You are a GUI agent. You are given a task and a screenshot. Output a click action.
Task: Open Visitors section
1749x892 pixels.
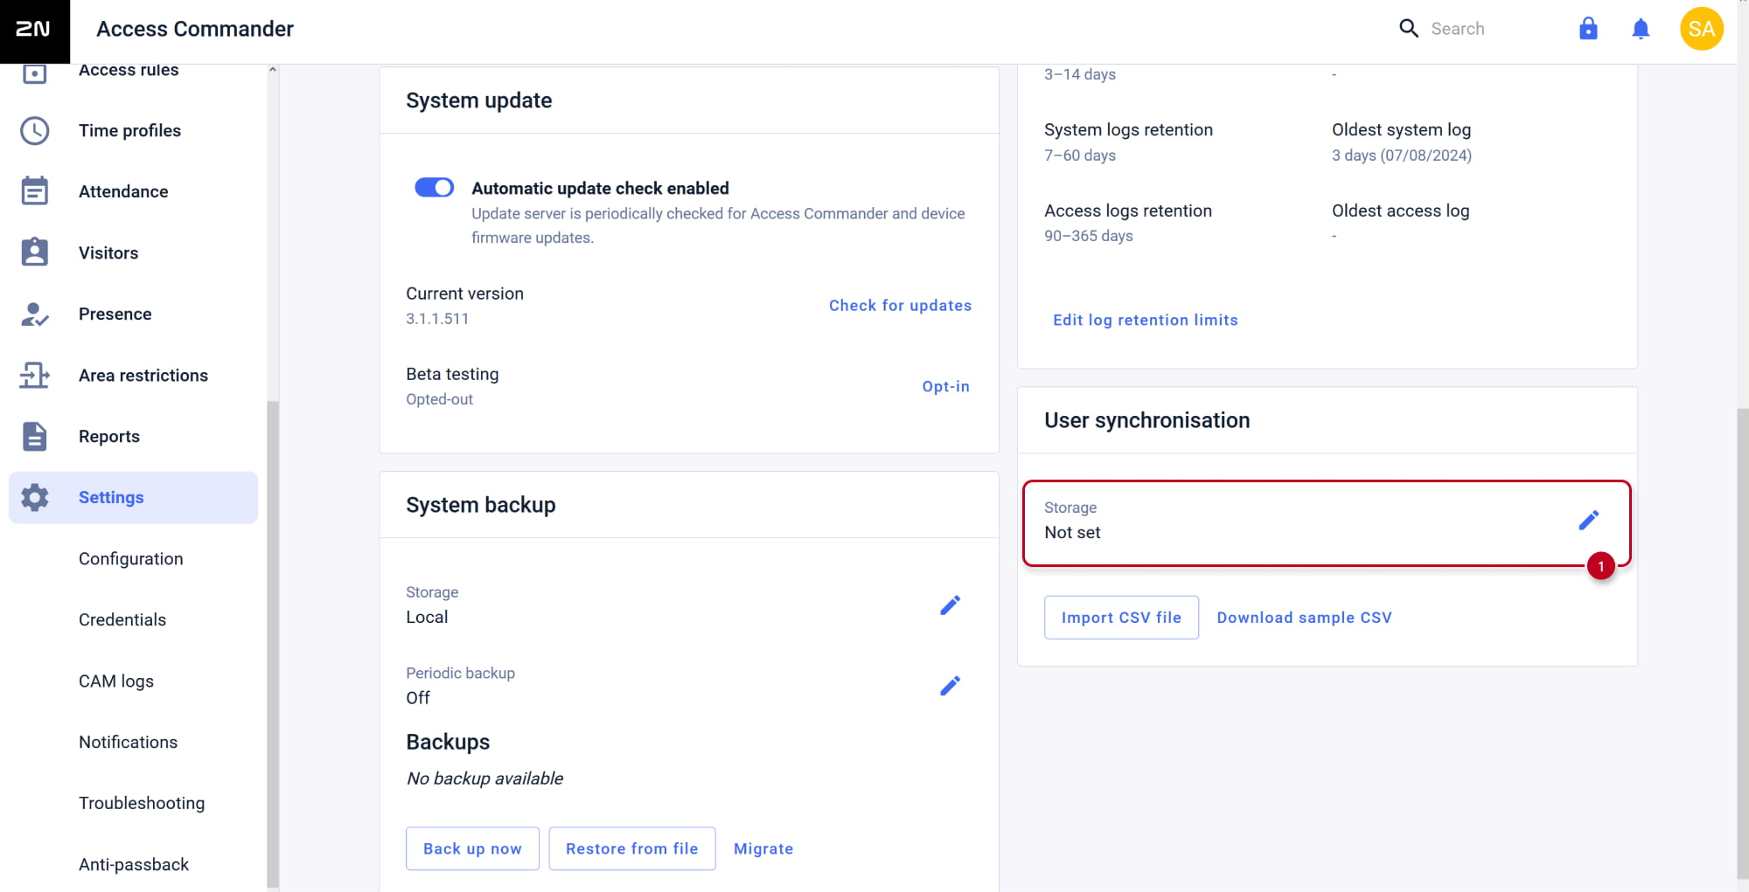pyautogui.click(x=108, y=252)
